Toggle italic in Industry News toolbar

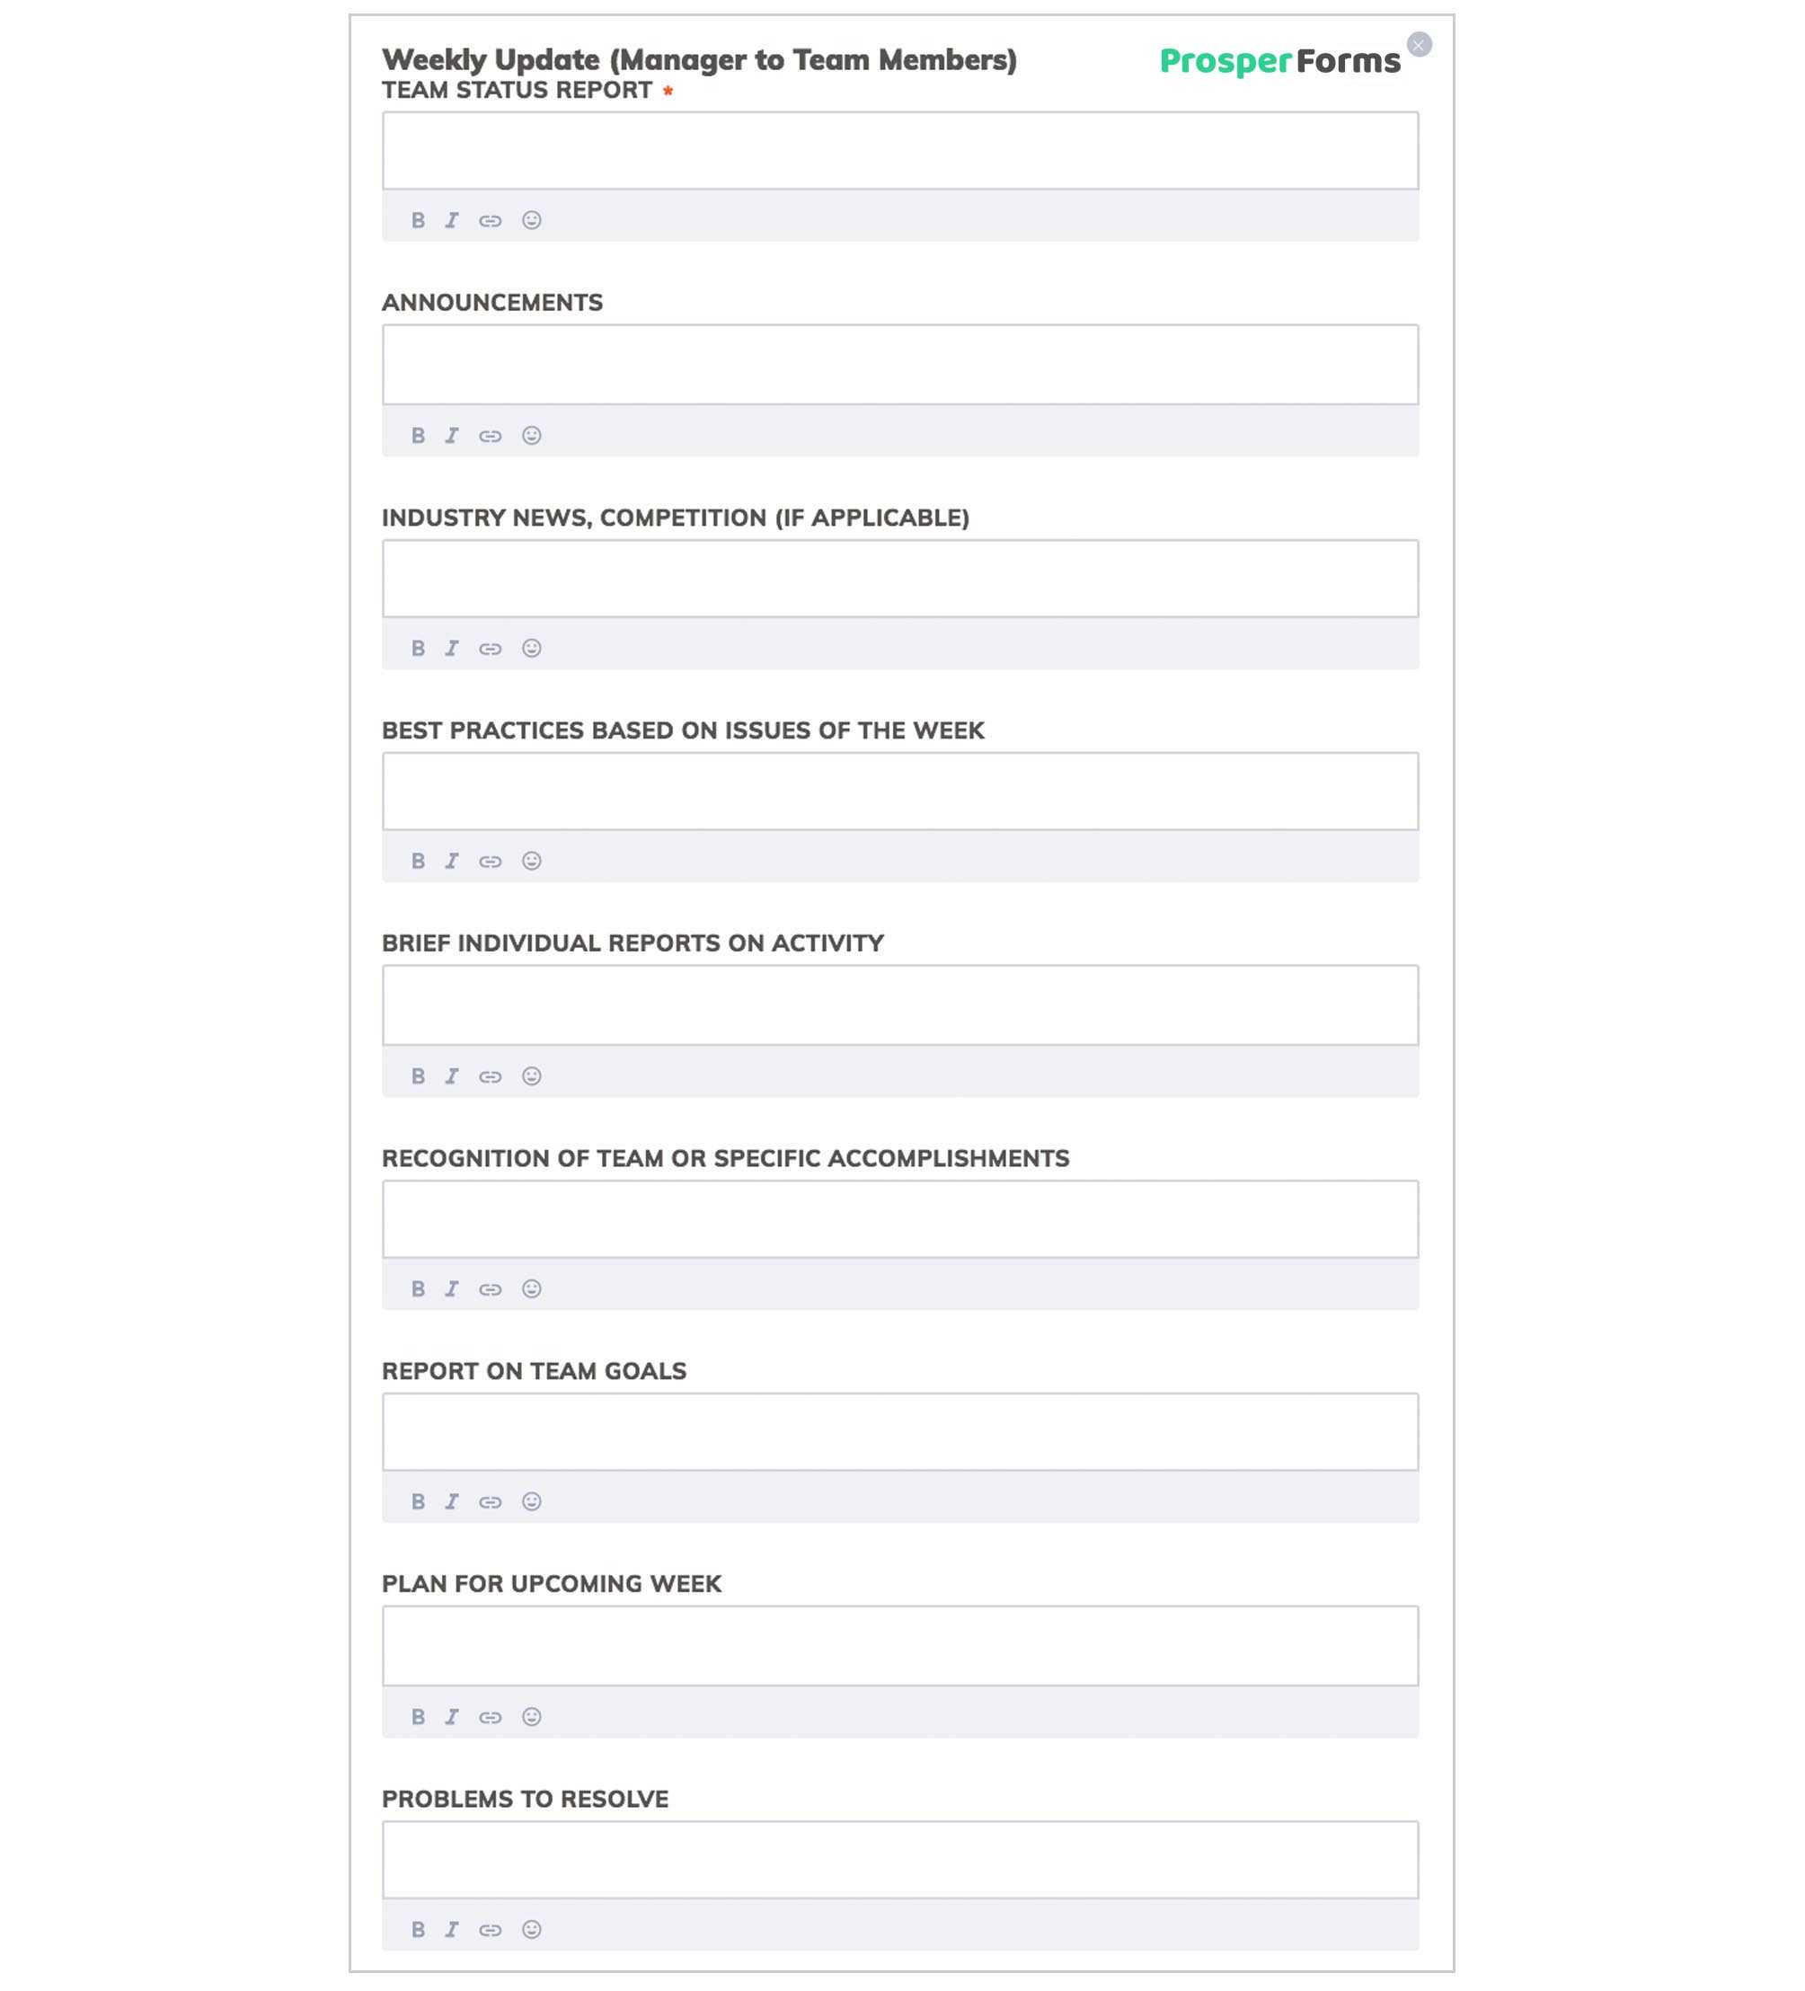(453, 649)
